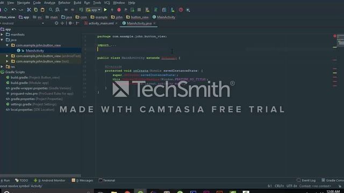344x193 pixels.
Task: Click the red Help question mark icon
Action: click(181, 10)
